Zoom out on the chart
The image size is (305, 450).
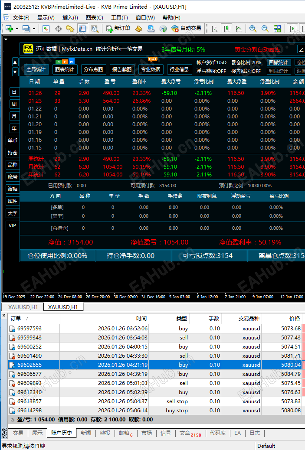coord(265,29)
